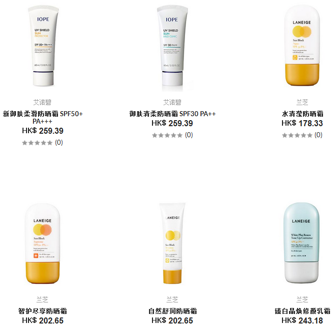335x328 pixels.
Task: Click the 臻白晶焕修颜乳霜 product title
Action: click(302, 311)
